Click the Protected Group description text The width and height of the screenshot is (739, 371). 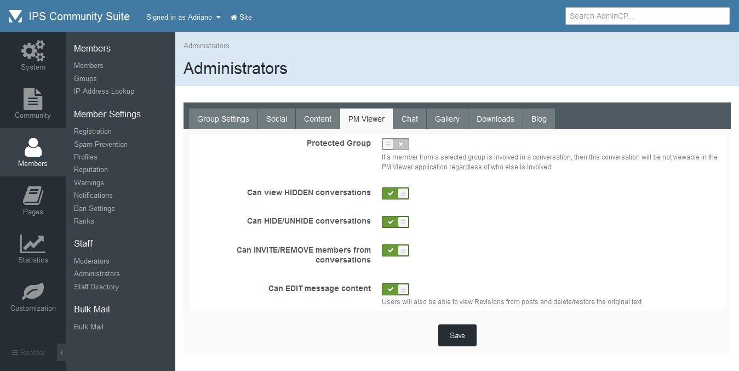click(x=549, y=162)
